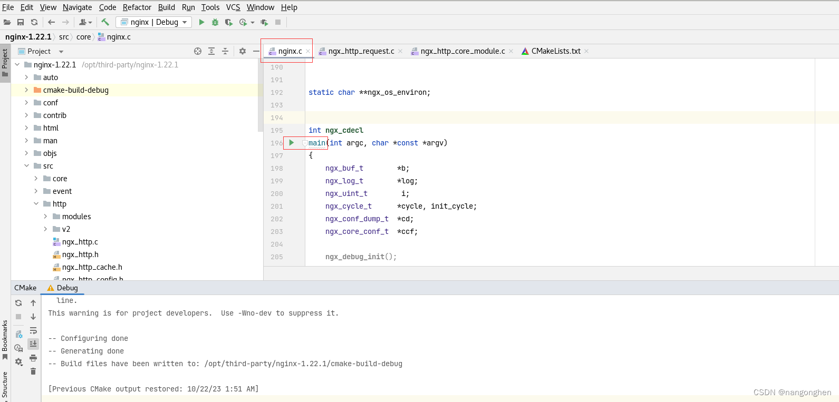The image size is (839, 402).
Task: Expand the auto folder
Action: pyautogui.click(x=26, y=77)
